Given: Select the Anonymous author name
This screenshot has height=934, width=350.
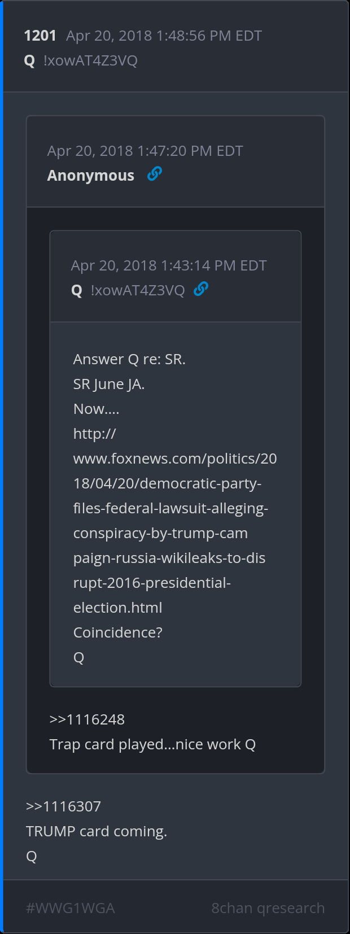Looking at the screenshot, I should (x=90, y=176).
